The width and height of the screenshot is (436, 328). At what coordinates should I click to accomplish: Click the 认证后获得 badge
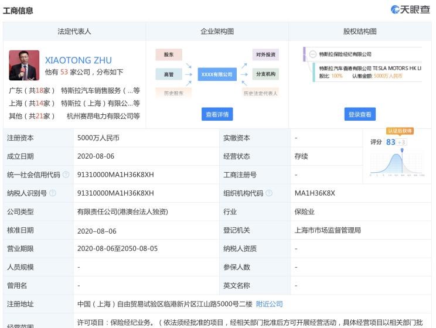pos(400,131)
